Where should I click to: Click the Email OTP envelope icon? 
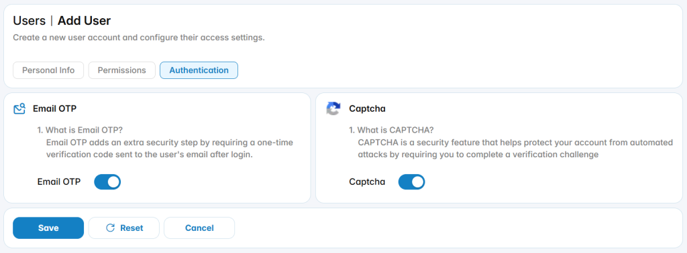point(19,109)
